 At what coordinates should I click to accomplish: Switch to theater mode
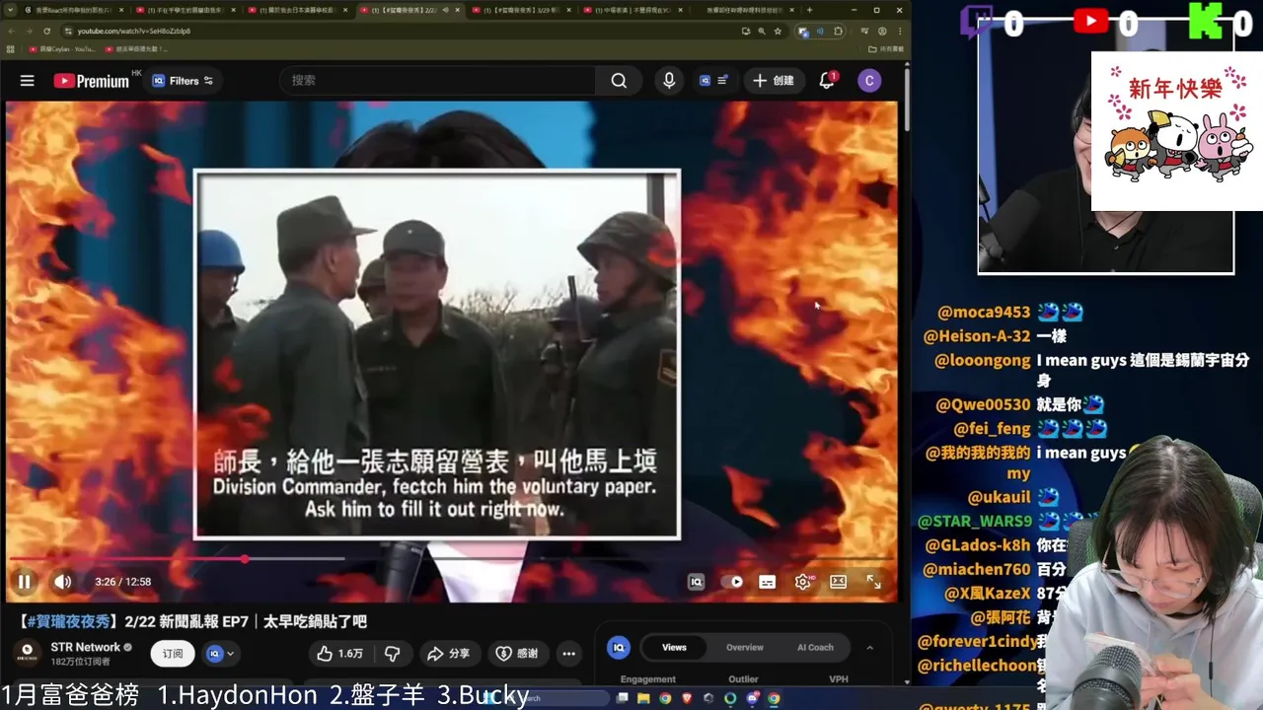838,582
